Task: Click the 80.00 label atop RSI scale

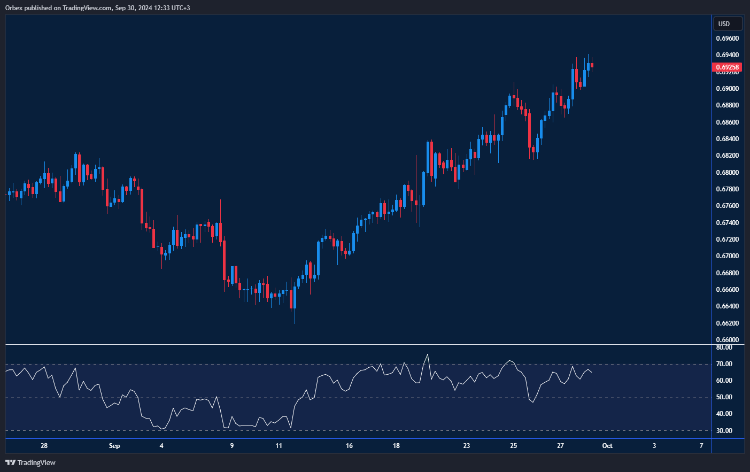Action: coord(724,347)
